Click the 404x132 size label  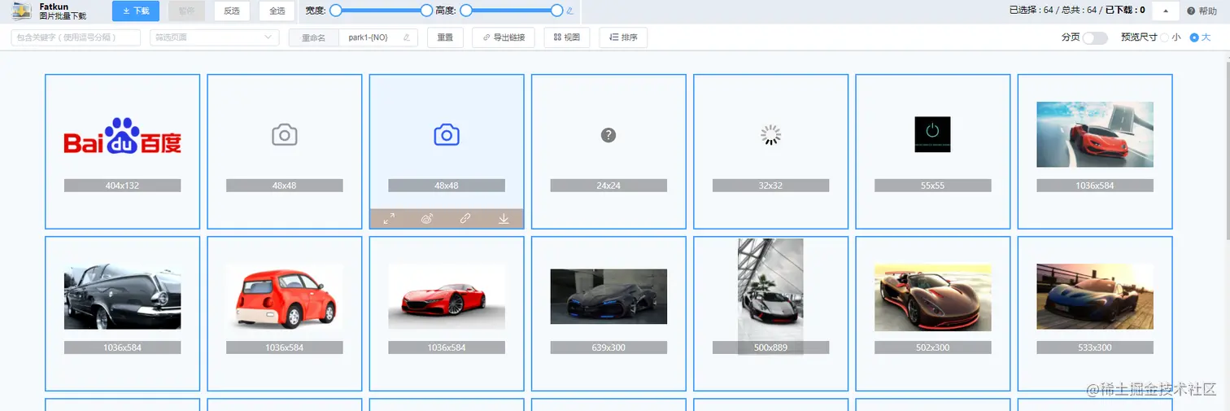click(122, 186)
